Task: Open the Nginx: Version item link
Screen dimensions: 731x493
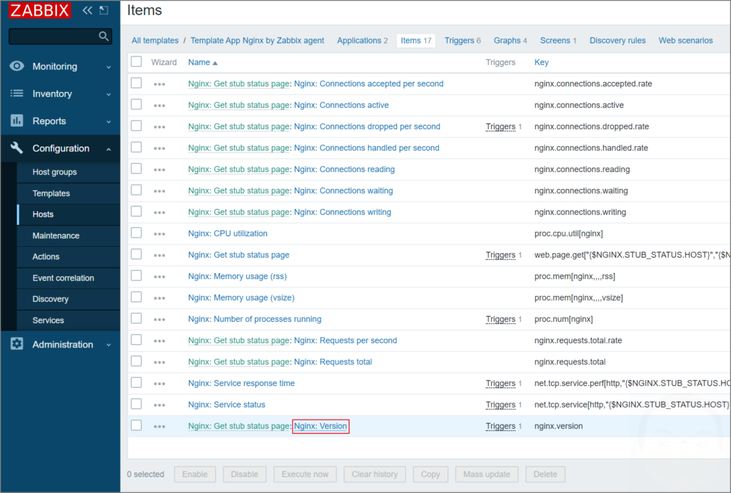Action: 321,426
